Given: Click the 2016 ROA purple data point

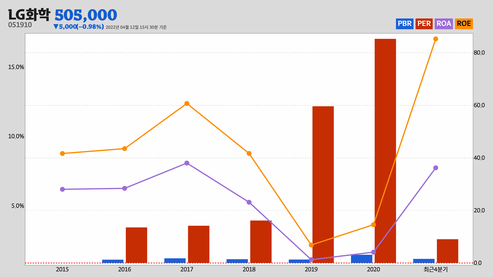Looking at the screenshot, I should click(125, 188).
